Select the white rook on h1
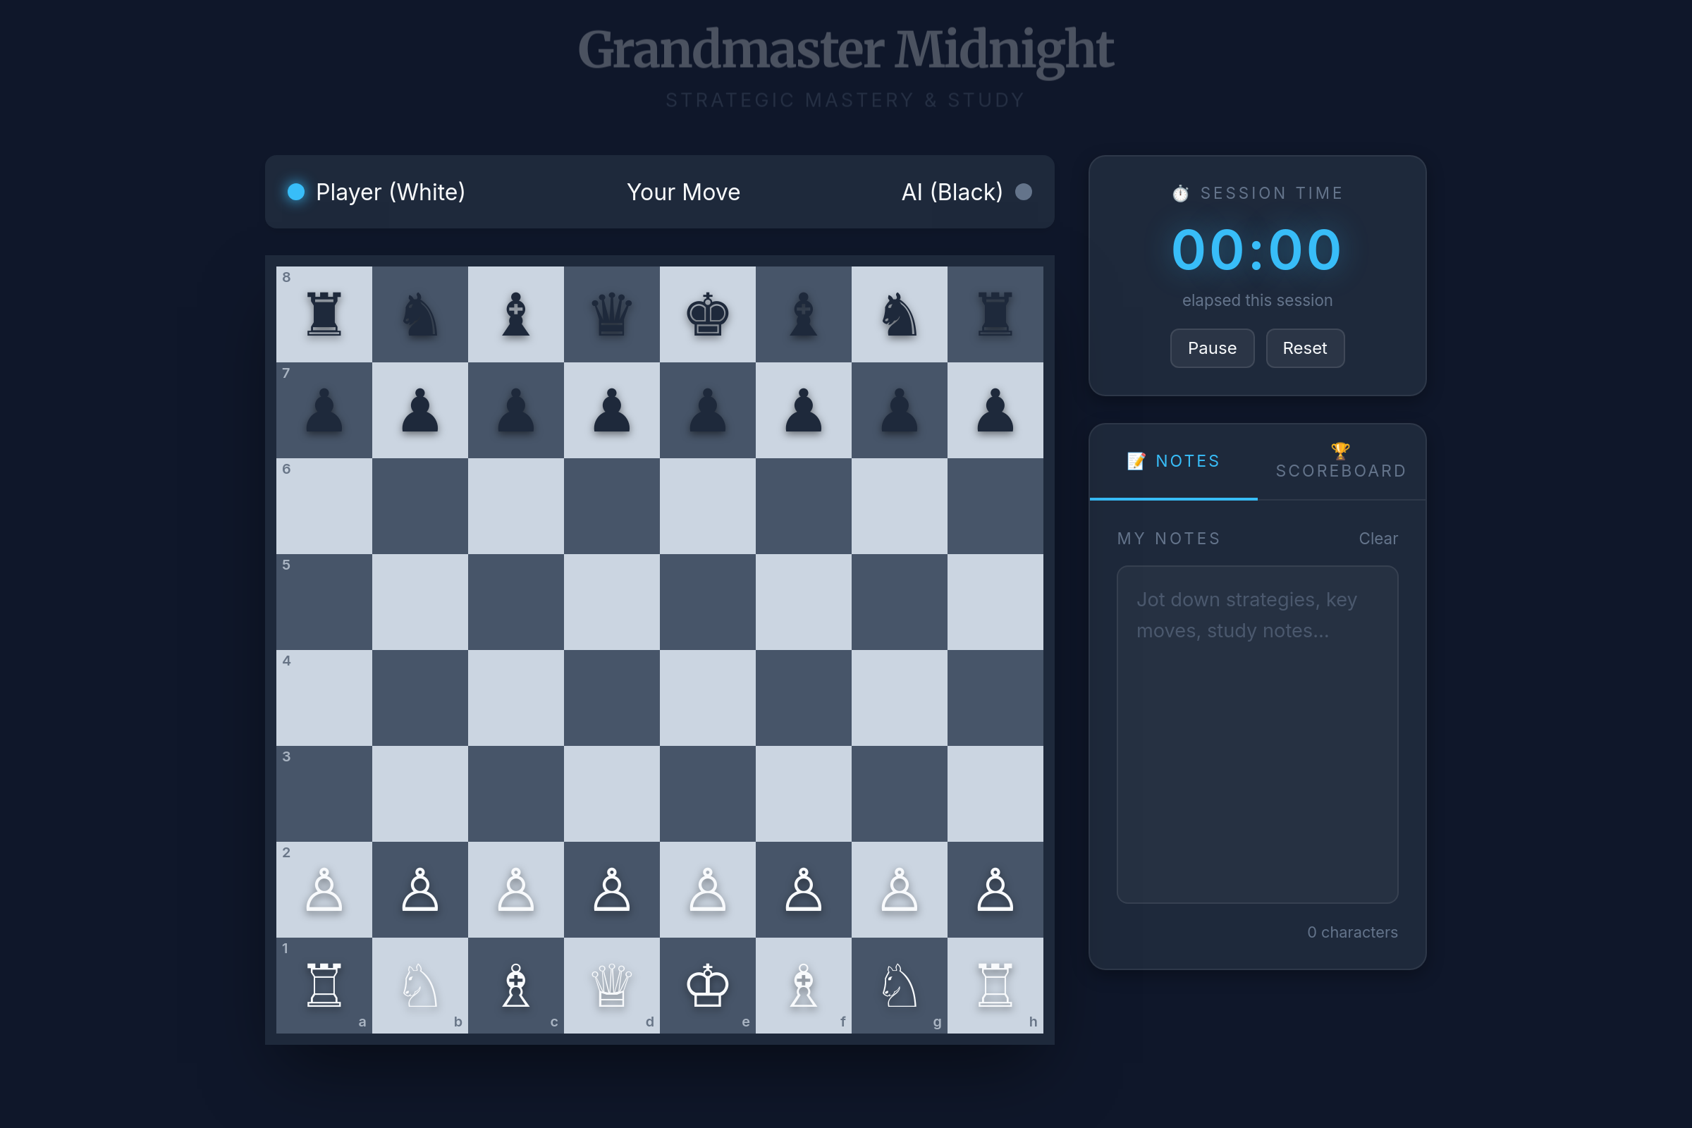This screenshot has height=1128, width=1692. (x=995, y=986)
